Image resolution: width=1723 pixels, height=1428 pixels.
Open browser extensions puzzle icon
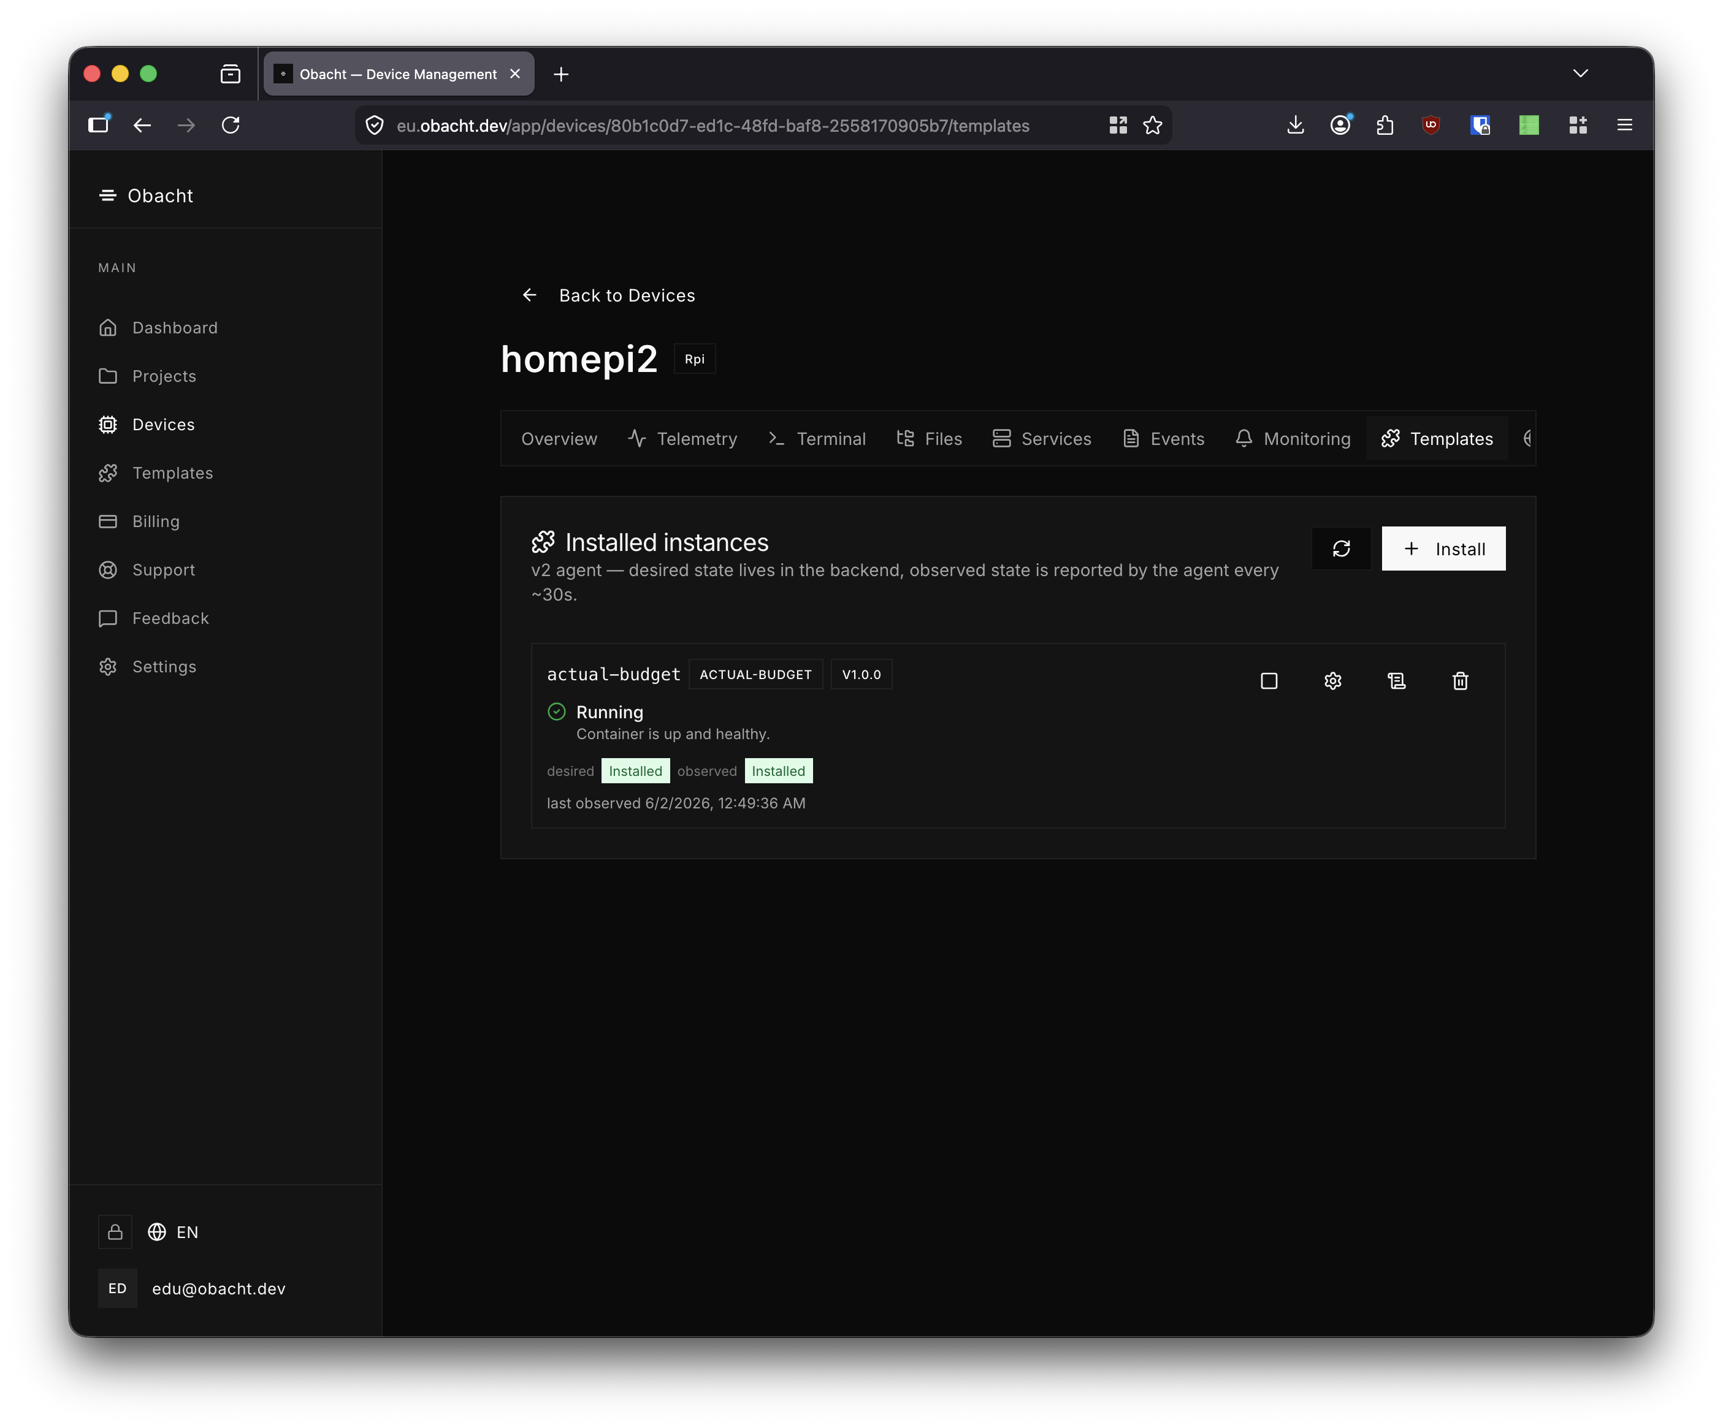tap(1385, 126)
